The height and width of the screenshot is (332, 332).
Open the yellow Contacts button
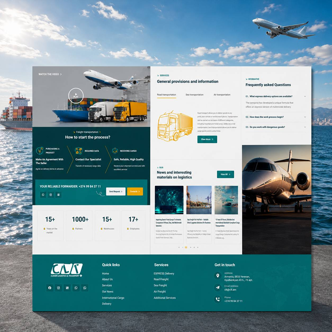(x=135, y=192)
